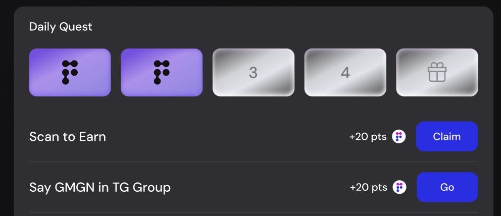Click the silver day 3 tile

point(254,73)
